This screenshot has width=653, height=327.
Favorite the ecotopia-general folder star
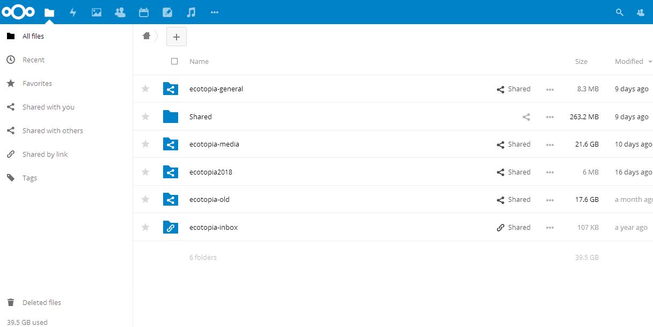(x=145, y=89)
